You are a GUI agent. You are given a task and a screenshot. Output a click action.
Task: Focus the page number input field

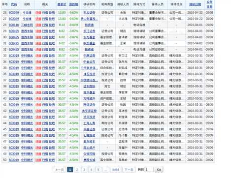point(149,170)
